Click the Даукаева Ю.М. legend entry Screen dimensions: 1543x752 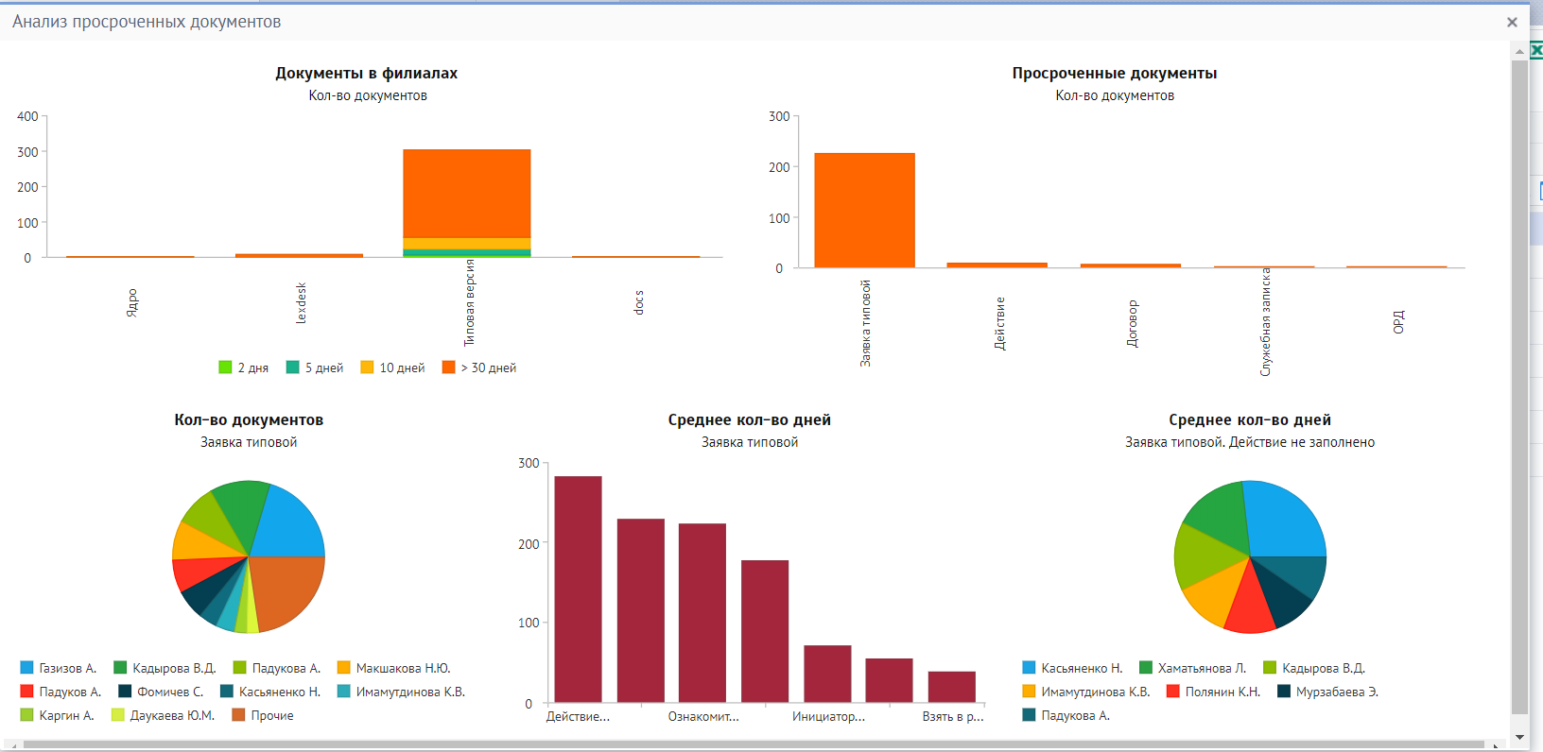(x=163, y=715)
